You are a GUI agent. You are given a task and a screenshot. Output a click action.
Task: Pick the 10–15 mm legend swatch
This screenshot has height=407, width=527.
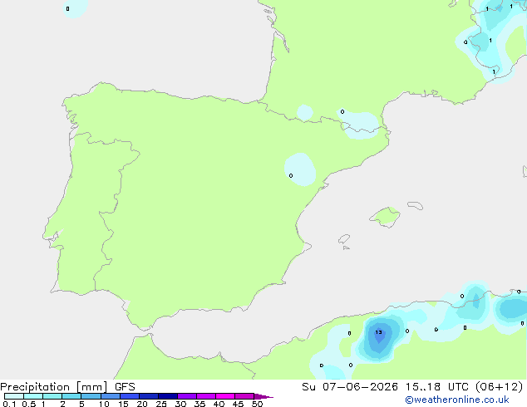[x=111, y=396]
